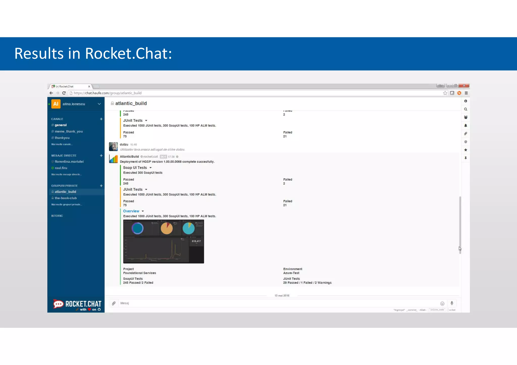Add a new channel under CANALE
Viewport: 517px width, 365px height.
(x=101, y=119)
